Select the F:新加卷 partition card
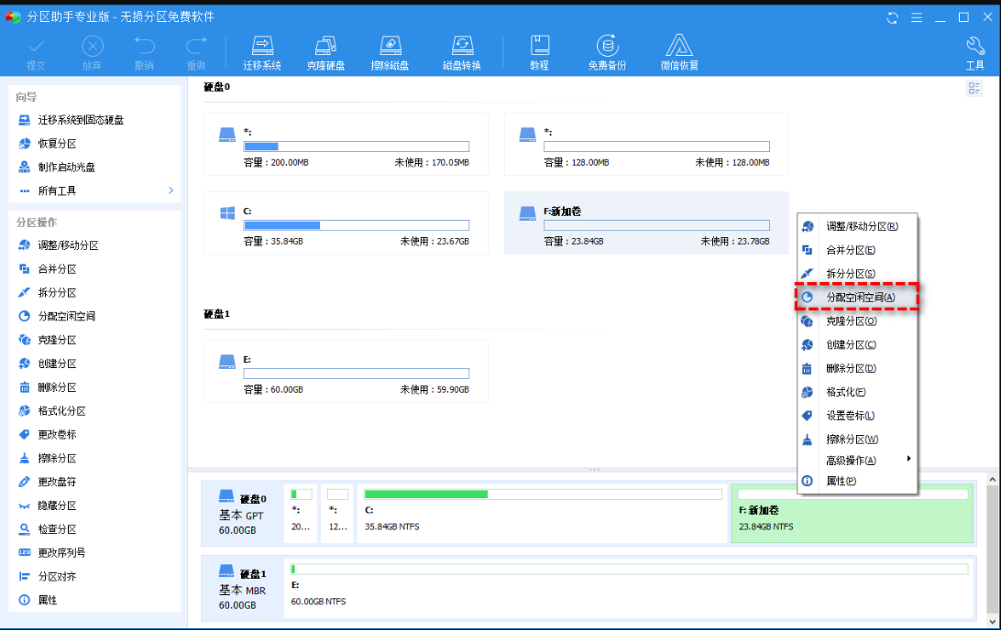 646,223
